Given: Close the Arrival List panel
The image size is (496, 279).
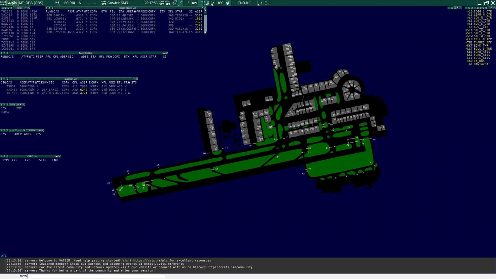Looking at the screenshot, I should point(23,105).
